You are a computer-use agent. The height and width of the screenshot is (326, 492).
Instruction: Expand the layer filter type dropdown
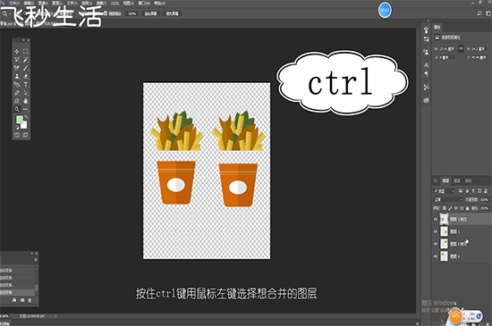click(444, 191)
